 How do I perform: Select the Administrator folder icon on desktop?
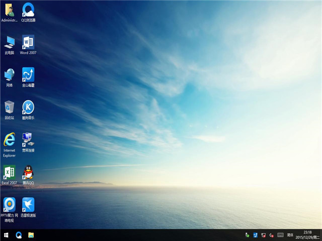[x=10, y=10]
